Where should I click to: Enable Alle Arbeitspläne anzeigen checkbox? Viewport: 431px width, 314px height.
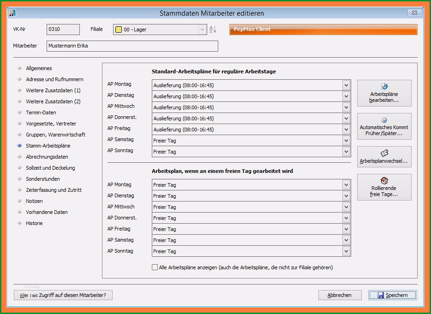155,267
